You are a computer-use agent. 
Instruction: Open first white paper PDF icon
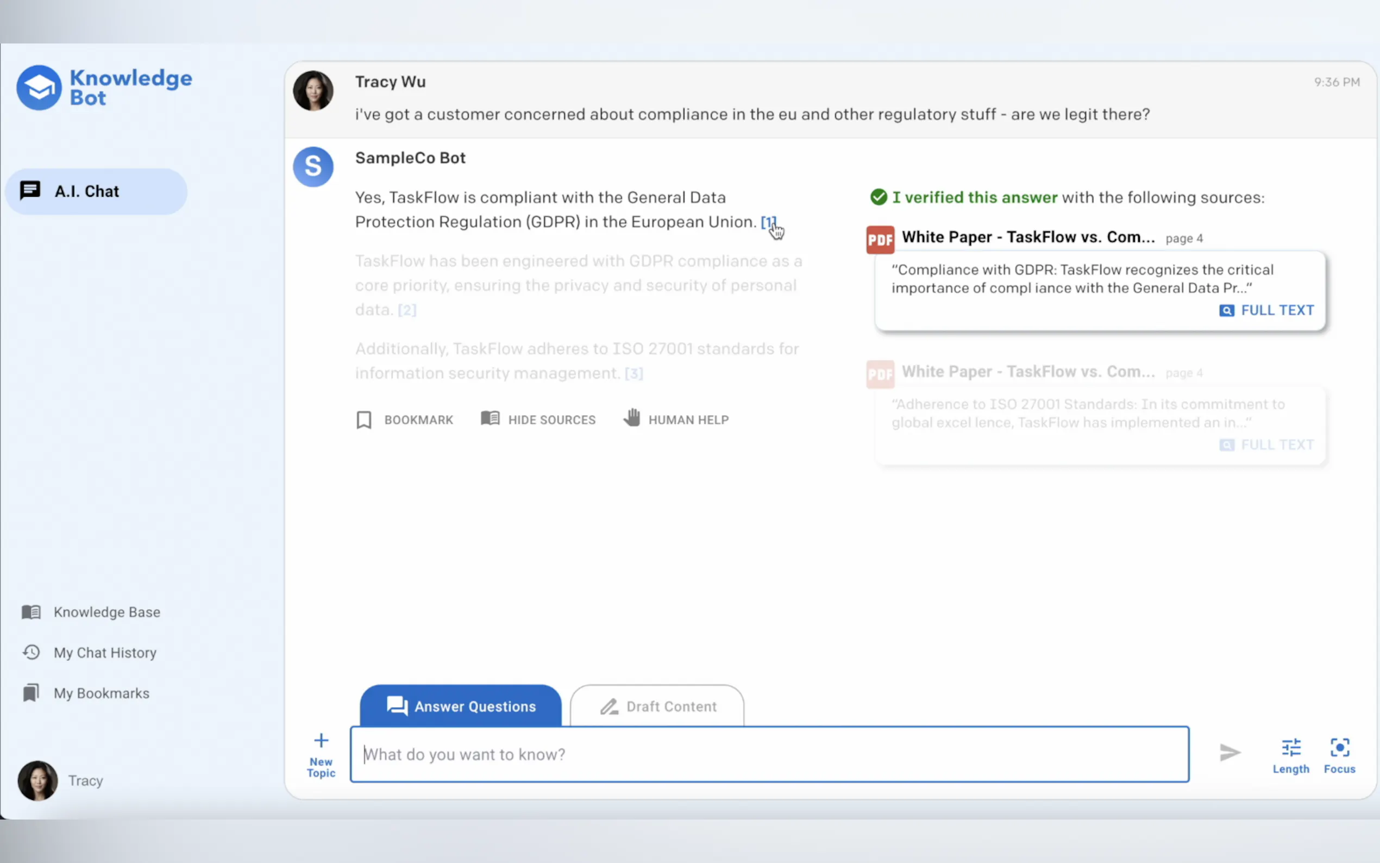coord(880,239)
